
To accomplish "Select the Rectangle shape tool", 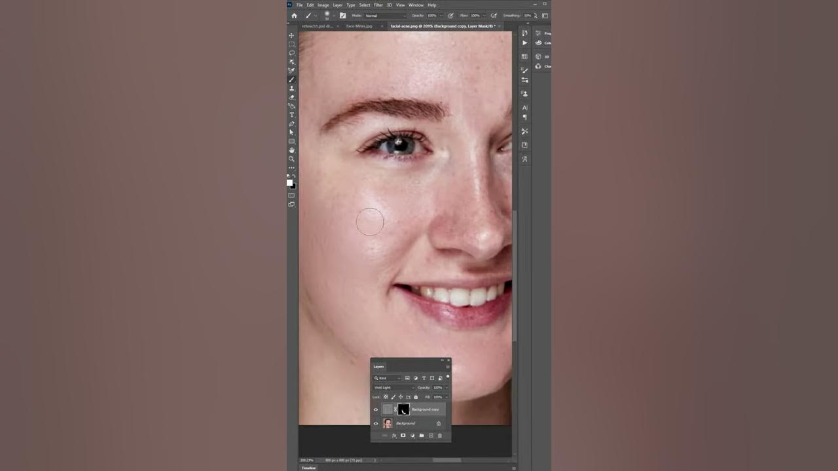I will pyautogui.click(x=291, y=141).
